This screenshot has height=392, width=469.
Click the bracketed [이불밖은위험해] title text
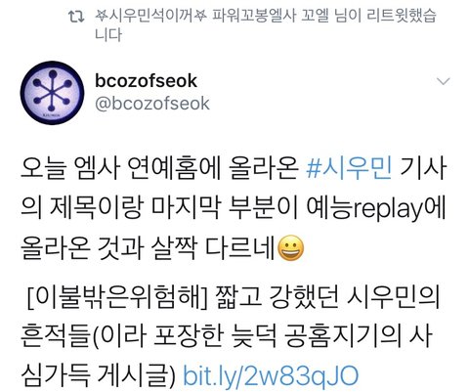pos(118,297)
